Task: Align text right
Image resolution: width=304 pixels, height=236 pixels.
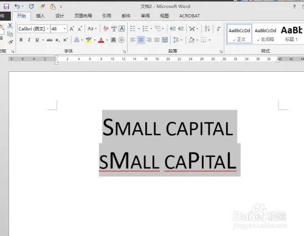Action: tap(149, 40)
